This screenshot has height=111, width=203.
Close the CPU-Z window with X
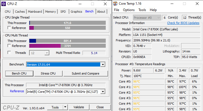pos(105,4)
